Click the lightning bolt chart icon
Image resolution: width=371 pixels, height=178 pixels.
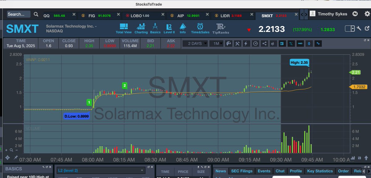click(246, 44)
